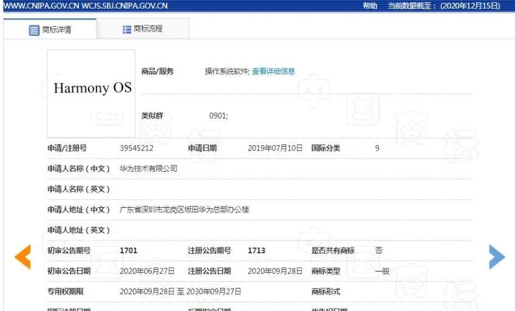Click the 是否共有商标 label
This screenshot has height=311, width=515.
point(333,251)
